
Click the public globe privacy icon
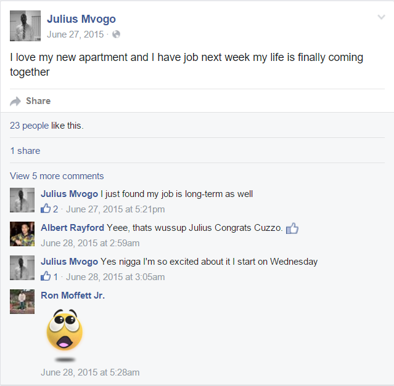pos(116,34)
